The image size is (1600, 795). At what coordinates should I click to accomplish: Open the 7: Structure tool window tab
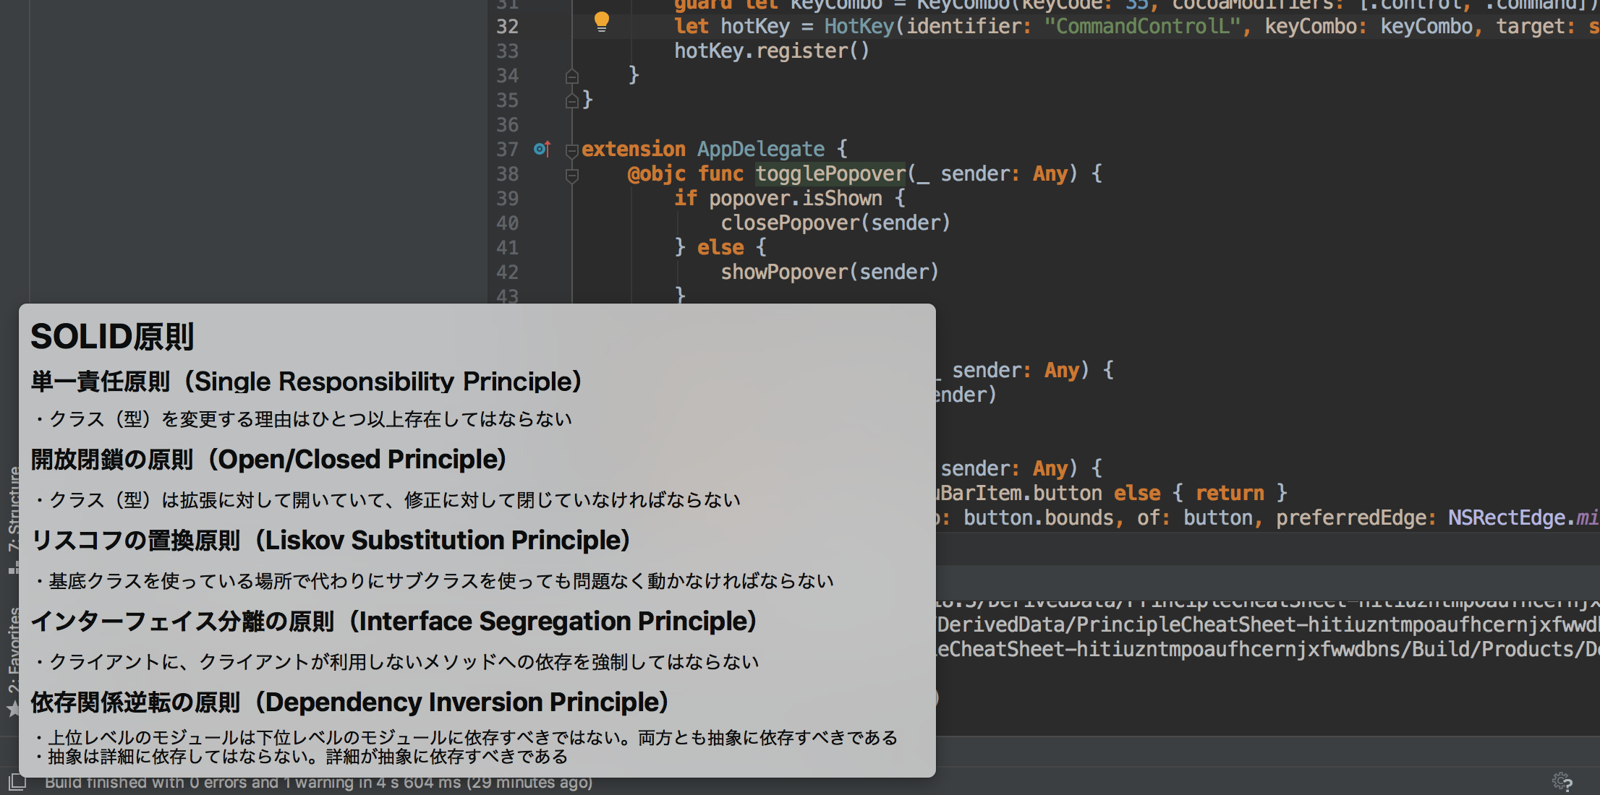[x=13, y=510]
